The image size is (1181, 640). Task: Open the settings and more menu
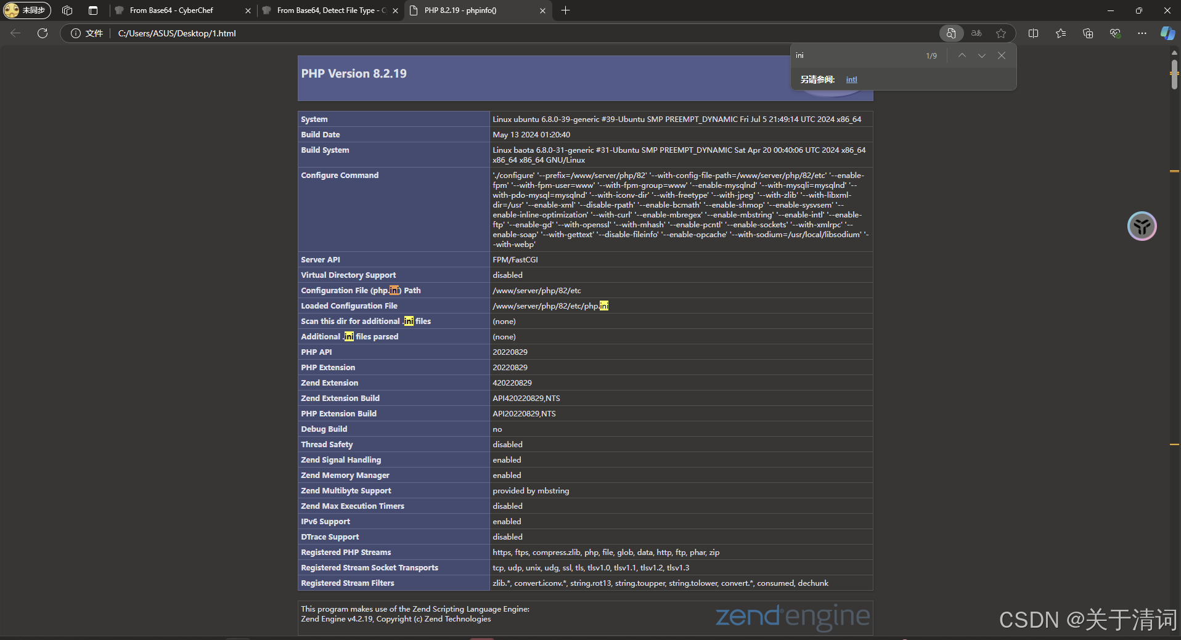[x=1142, y=33]
